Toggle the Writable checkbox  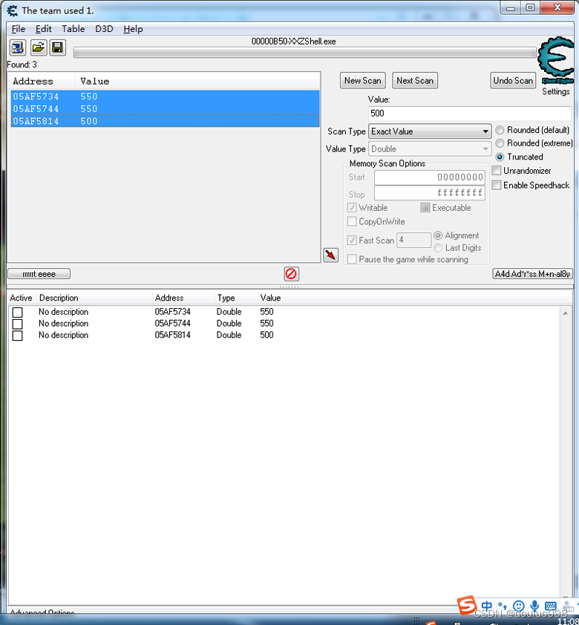[352, 208]
